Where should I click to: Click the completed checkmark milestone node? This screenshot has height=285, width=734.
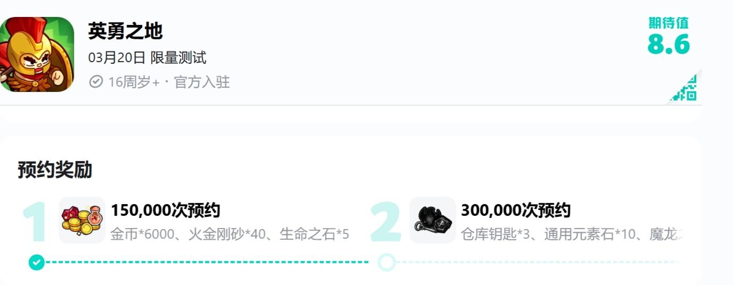point(36,262)
